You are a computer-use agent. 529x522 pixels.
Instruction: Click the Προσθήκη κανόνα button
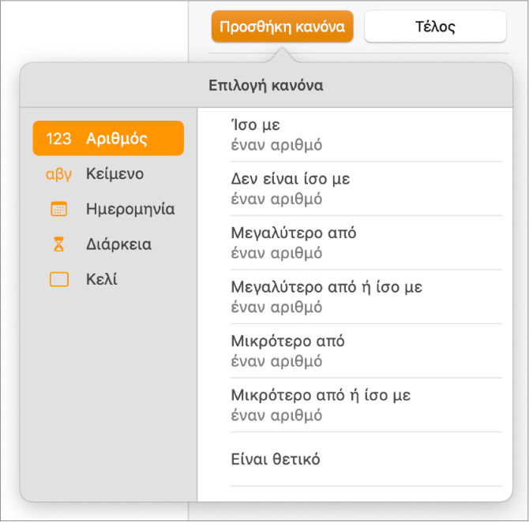(x=283, y=26)
